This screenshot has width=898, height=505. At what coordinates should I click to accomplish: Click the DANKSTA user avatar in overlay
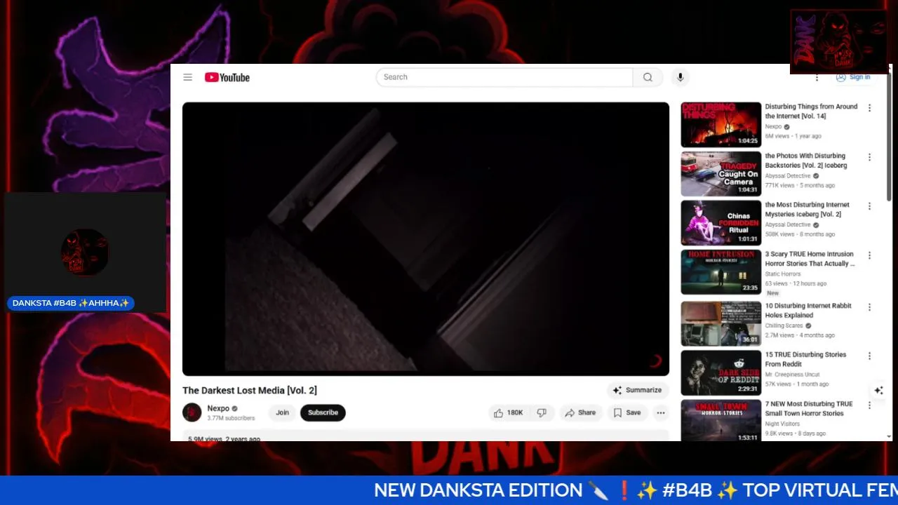coord(85,252)
